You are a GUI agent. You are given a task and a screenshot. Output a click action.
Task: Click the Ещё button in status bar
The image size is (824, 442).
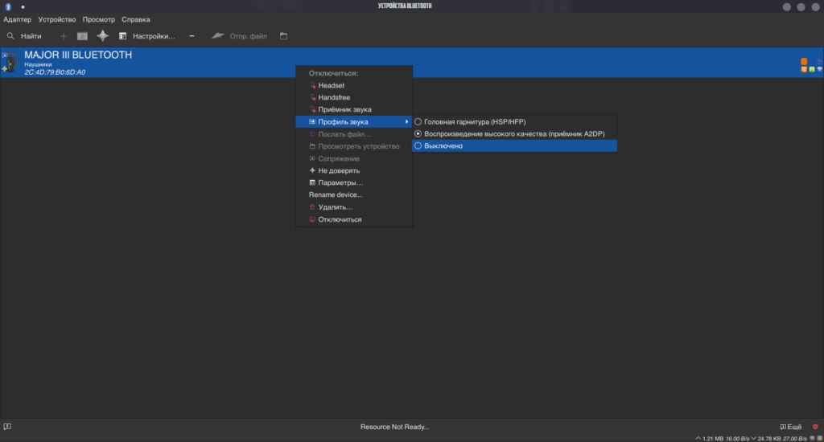pyautogui.click(x=791, y=427)
